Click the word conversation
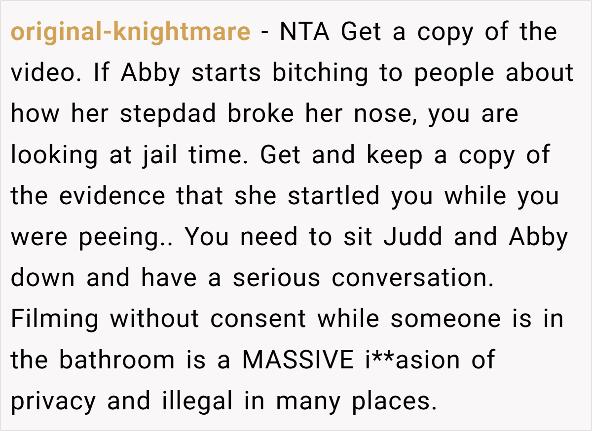The width and height of the screenshot is (592, 431). click(x=413, y=278)
